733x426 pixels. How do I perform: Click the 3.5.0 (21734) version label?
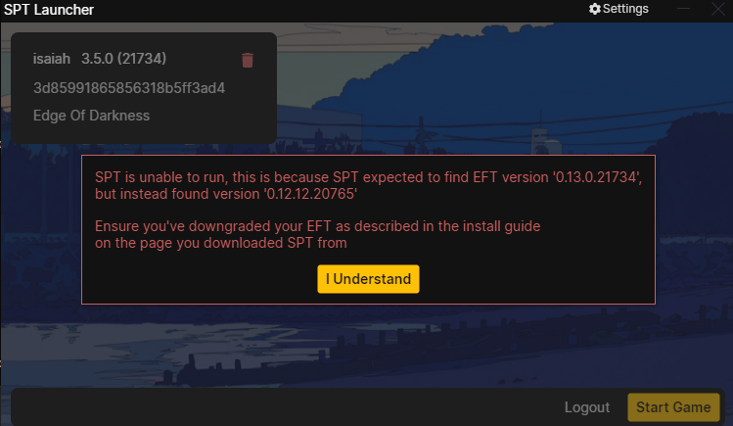tap(124, 59)
